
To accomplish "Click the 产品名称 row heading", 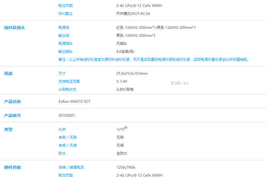I will 12,102.
